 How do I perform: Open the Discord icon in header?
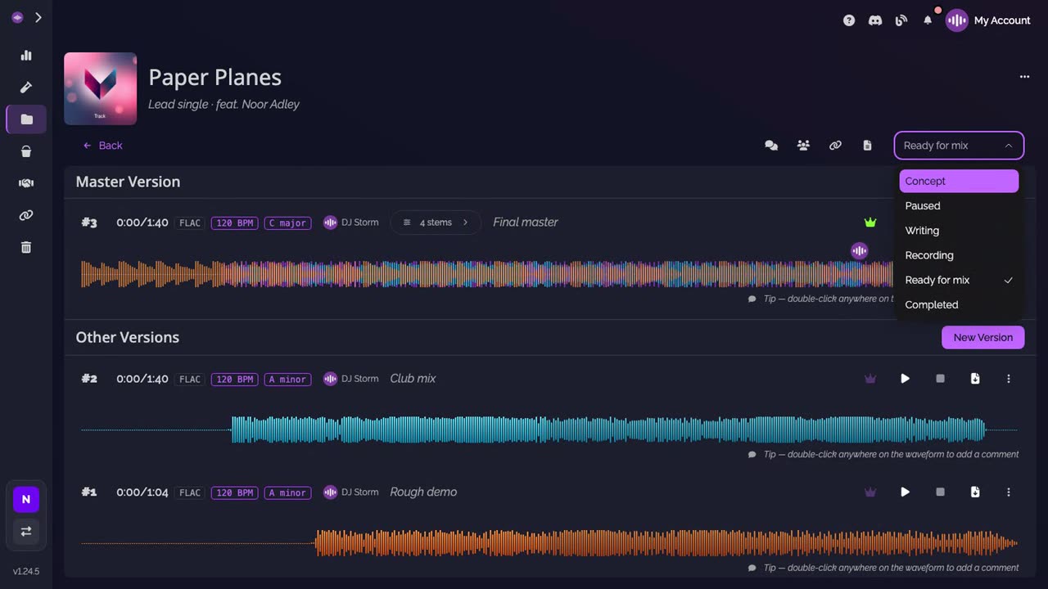(875, 20)
